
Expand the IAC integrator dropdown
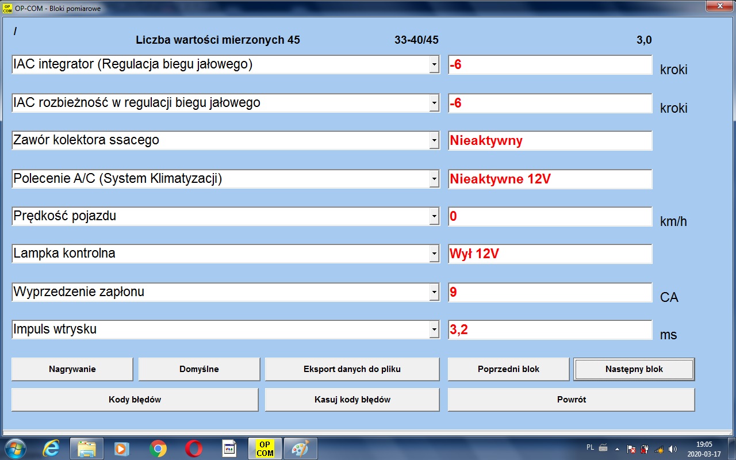(x=434, y=65)
